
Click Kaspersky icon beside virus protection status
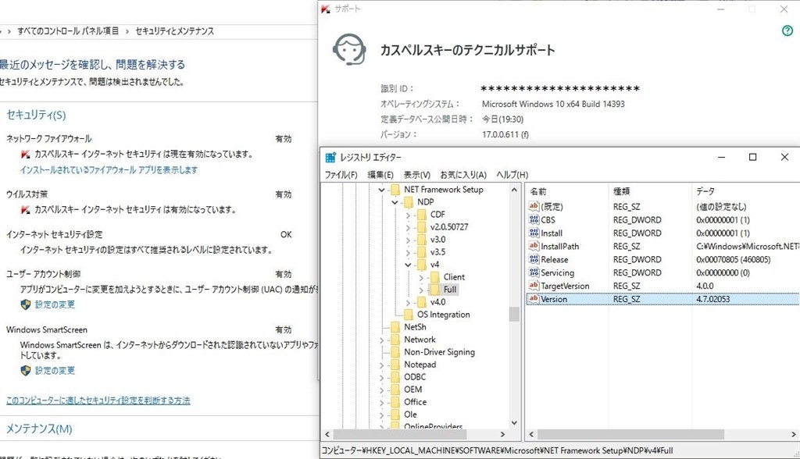pos(26,210)
